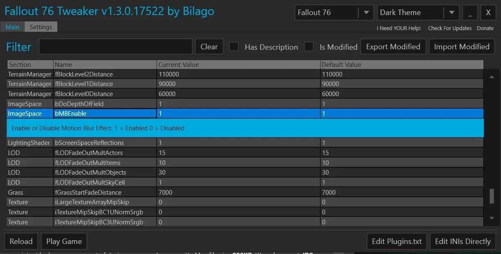
Task: Select the fBlockLevel1Distance row name
Action: pos(105,84)
